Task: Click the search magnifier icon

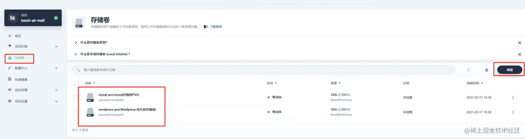Action: tap(78, 70)
